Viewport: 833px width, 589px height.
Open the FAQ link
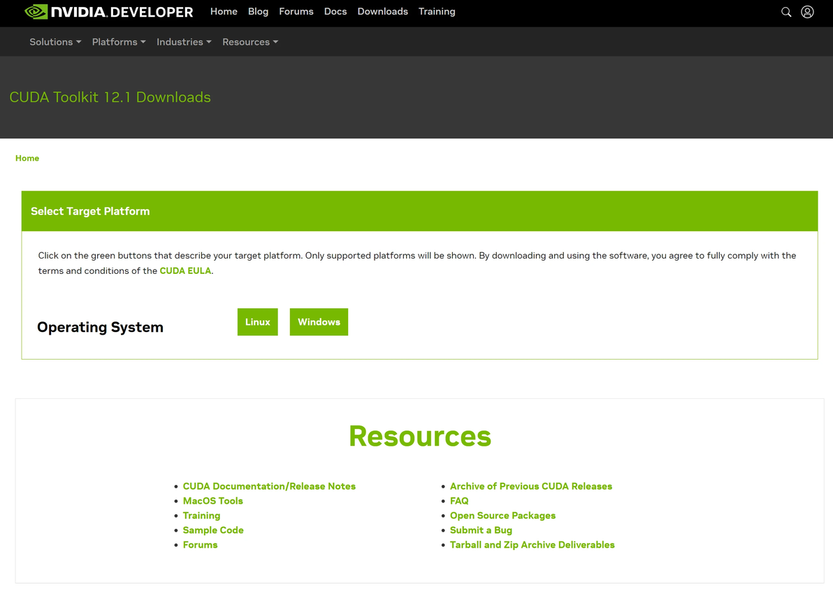(460, 501)
